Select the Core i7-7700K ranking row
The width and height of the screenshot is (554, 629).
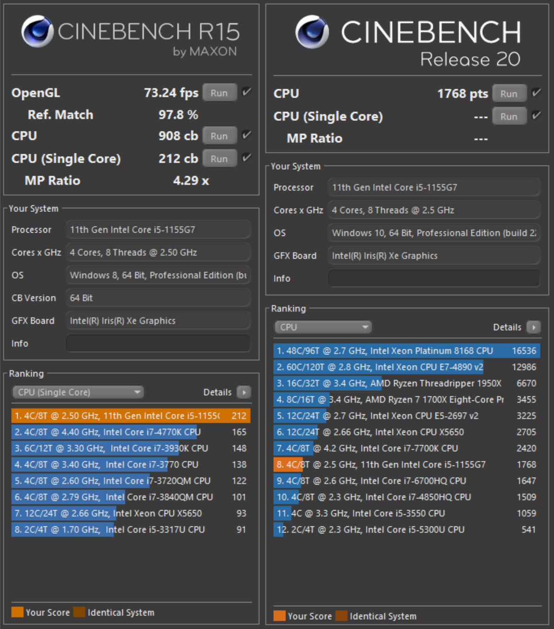[407, 448]
